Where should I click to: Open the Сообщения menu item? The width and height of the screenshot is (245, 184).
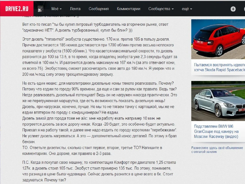click(x=99, y=9)
